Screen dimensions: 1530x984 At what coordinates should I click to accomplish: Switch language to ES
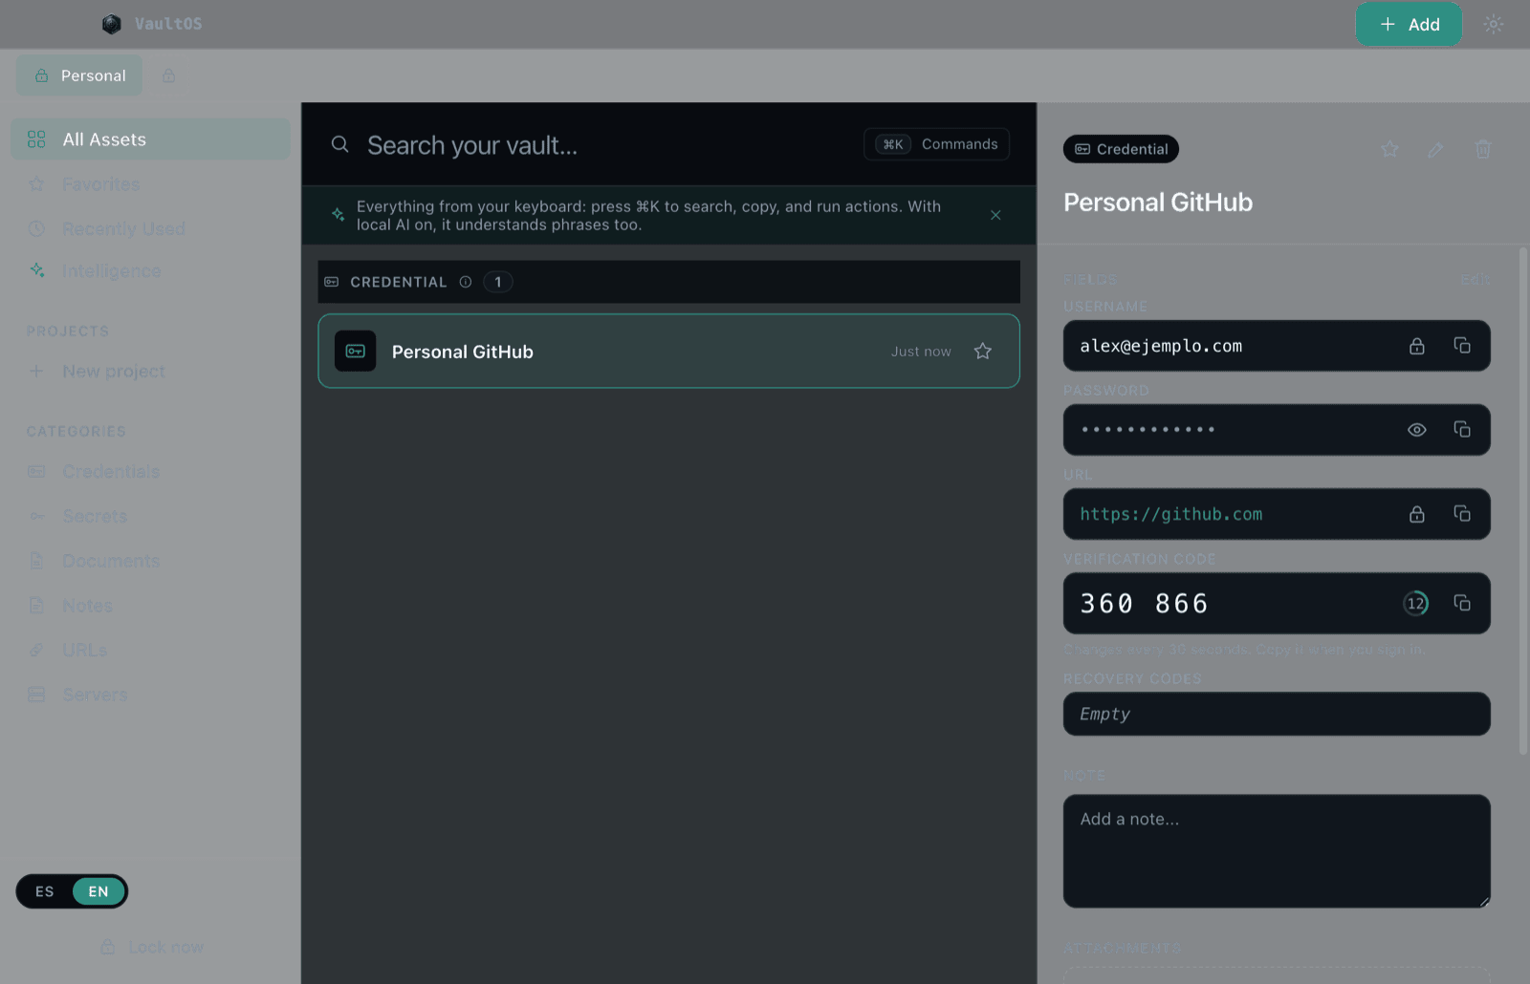click(45, 891)
